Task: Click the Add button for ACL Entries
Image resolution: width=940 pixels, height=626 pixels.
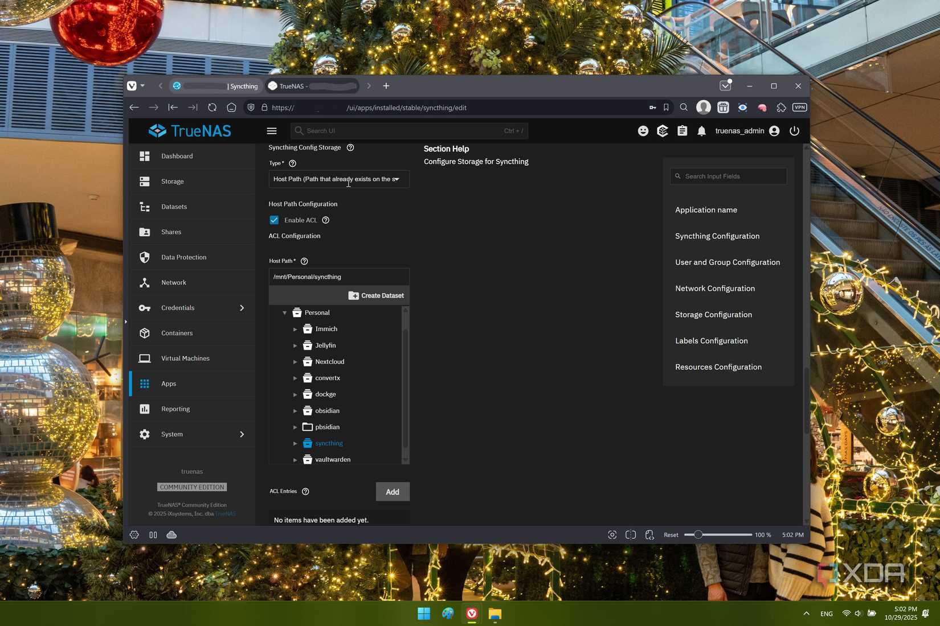Action: (x=392, y=491)
